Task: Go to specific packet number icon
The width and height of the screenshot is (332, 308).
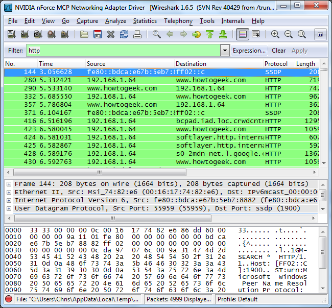Action: click(197, 34)
